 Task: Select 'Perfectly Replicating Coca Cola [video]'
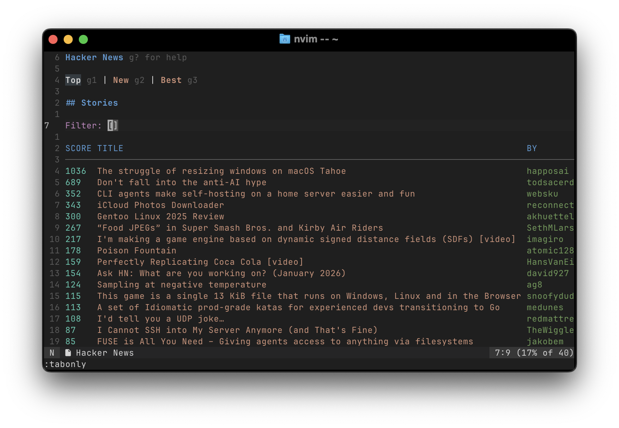click(200, 262)
